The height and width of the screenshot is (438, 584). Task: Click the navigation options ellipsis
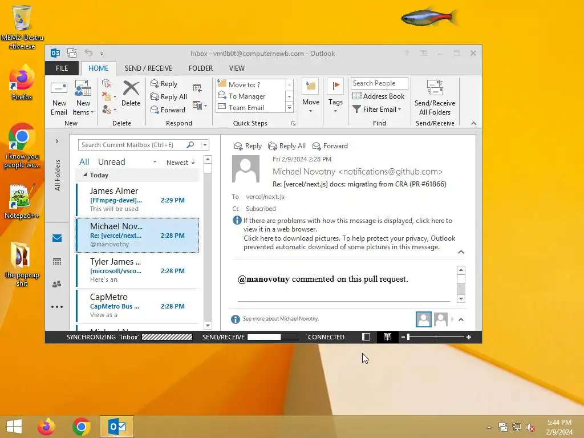point(57,307)
